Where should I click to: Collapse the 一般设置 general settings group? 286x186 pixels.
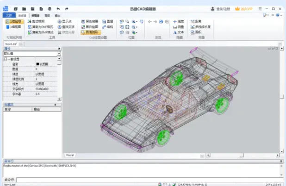point(5,59)
